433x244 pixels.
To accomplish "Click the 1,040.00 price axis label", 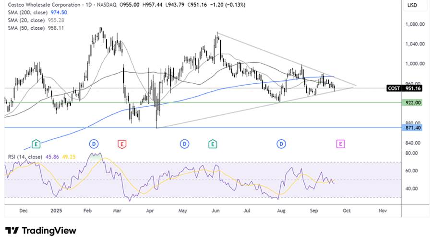I will (415, 44).
